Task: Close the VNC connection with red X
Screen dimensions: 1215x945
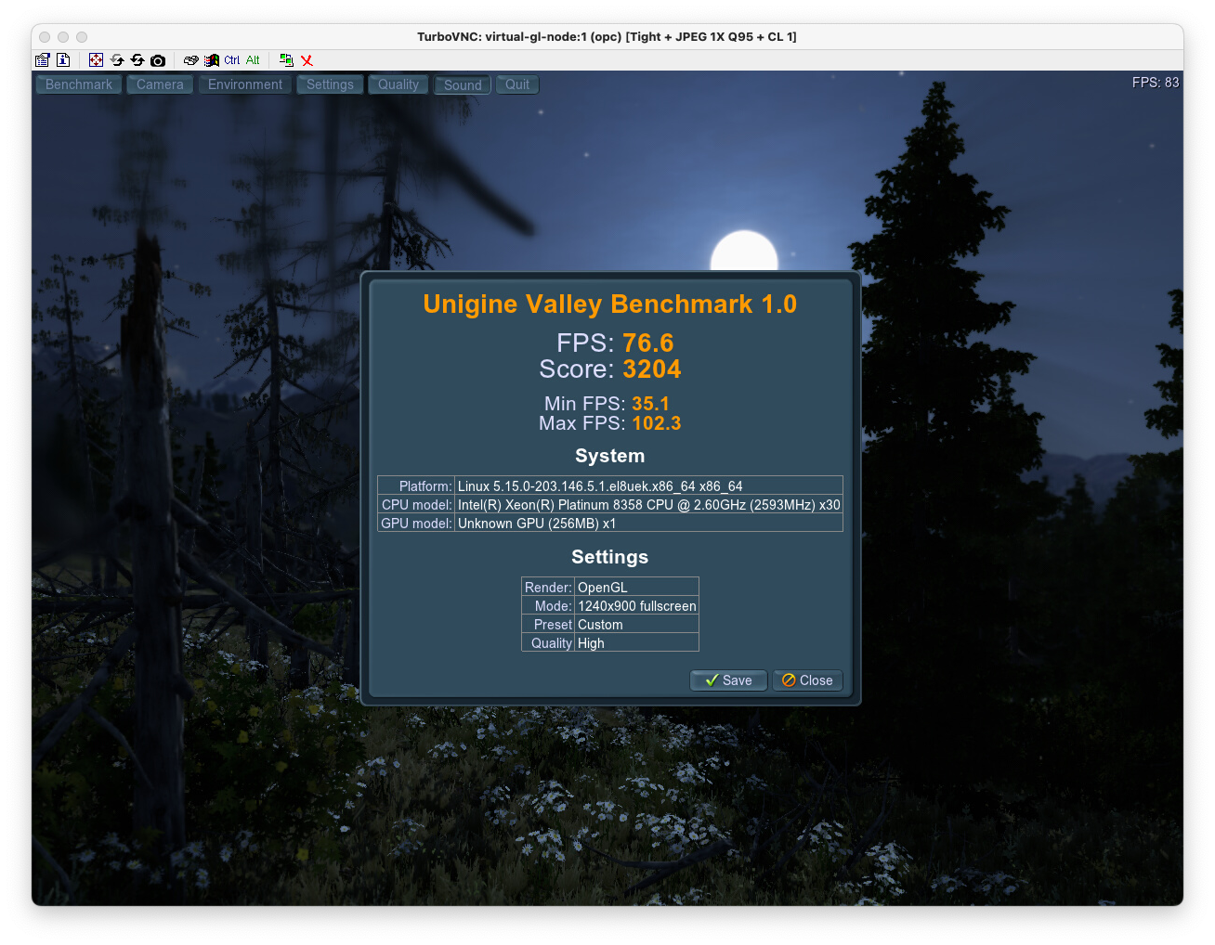Action: [x=307, y=59]
